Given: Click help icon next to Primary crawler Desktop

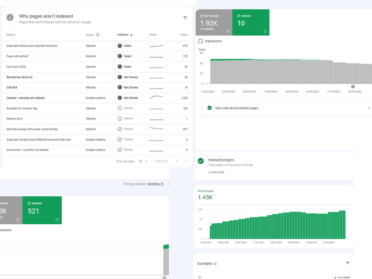Looking at the screenshot, I should coord(162,184).
